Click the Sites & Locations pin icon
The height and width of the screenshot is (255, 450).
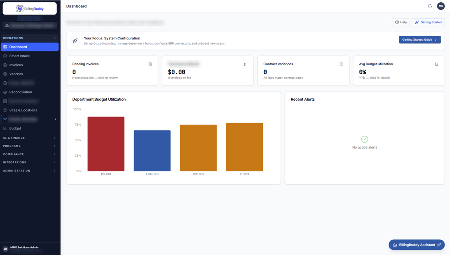5,110
